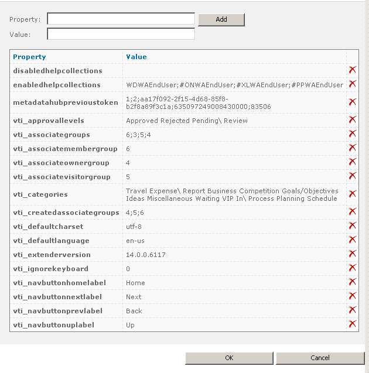This screenshot has height=373, width=369.
Task: Select the Travel Expense categories value
Action: tap(232, 194)
